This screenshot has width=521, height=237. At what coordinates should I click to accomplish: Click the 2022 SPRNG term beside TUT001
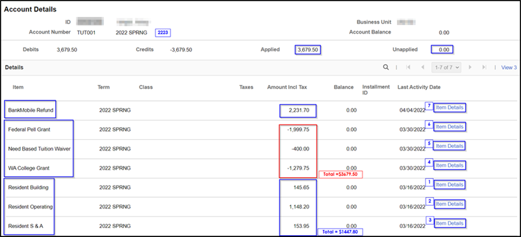(132, 32)
